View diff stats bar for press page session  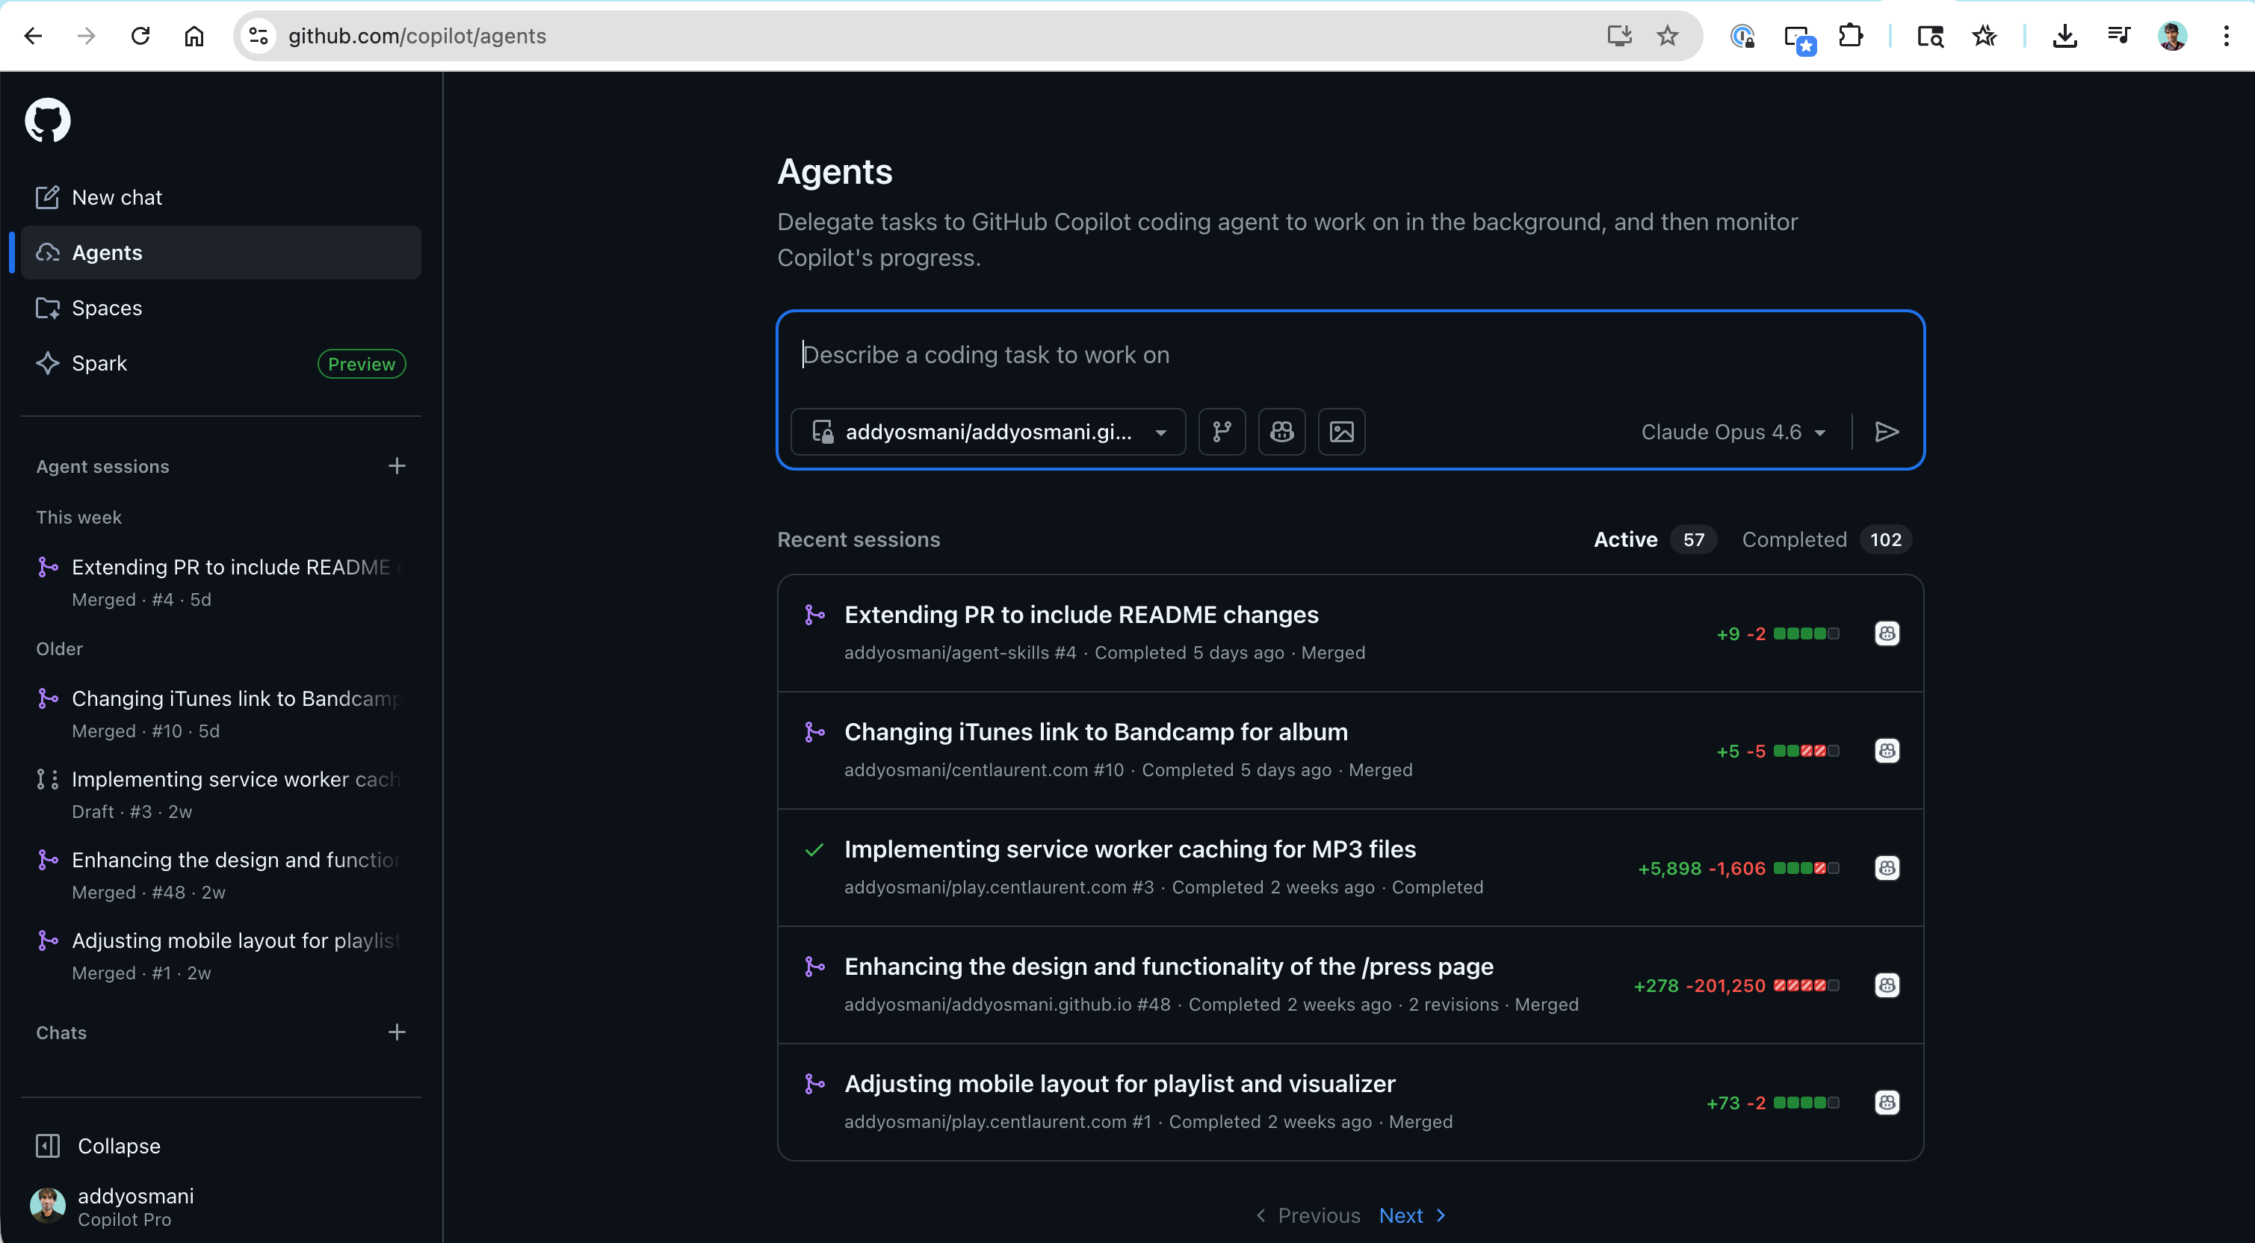tap(1807, 985)
